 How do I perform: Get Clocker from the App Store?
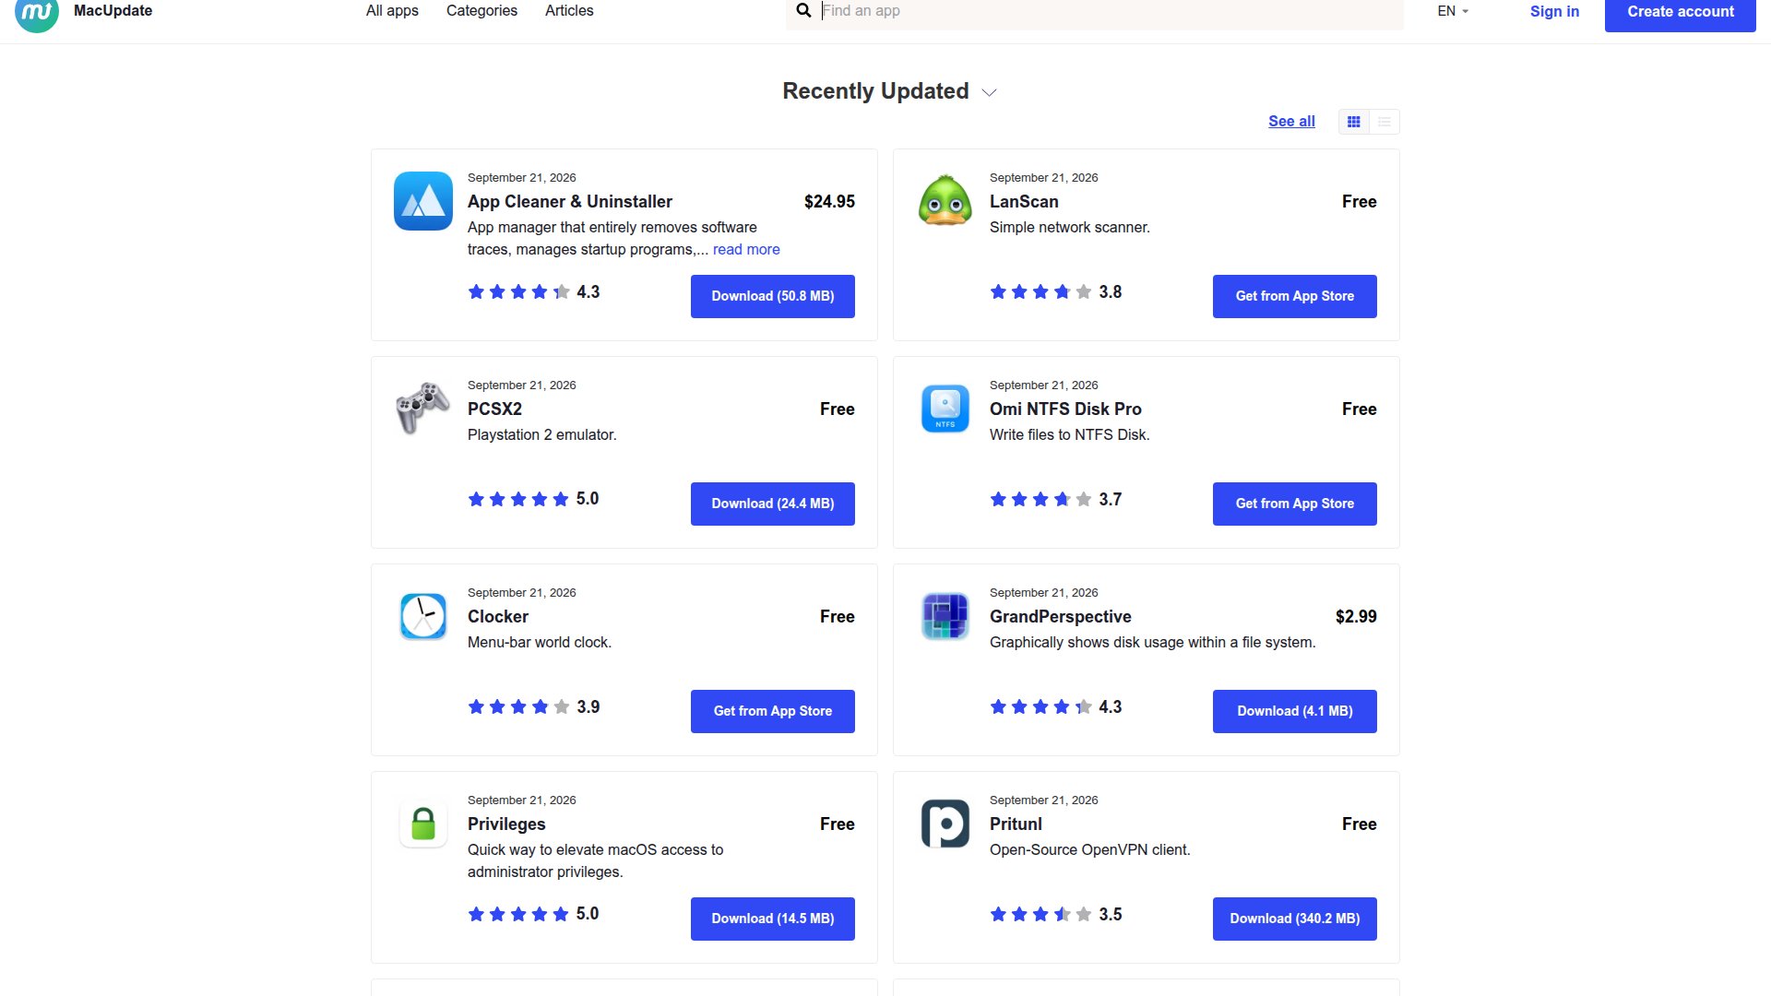pos(773,711)
